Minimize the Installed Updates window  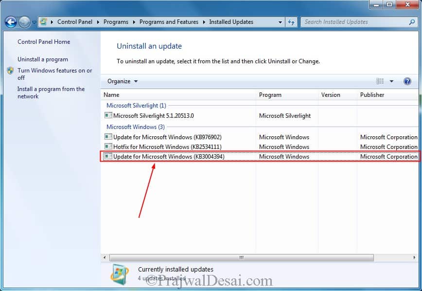376,4
